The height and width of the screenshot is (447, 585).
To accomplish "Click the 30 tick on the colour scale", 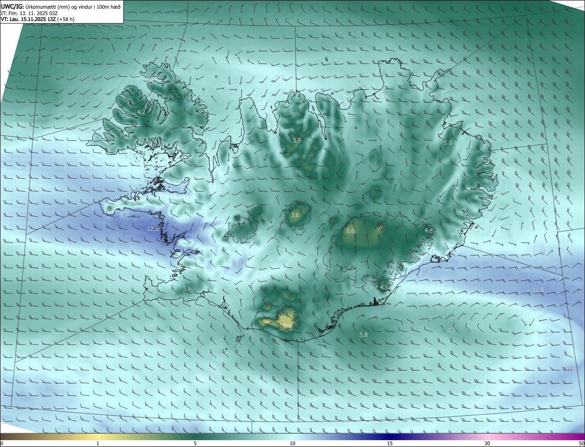I will tap(487, 444).
